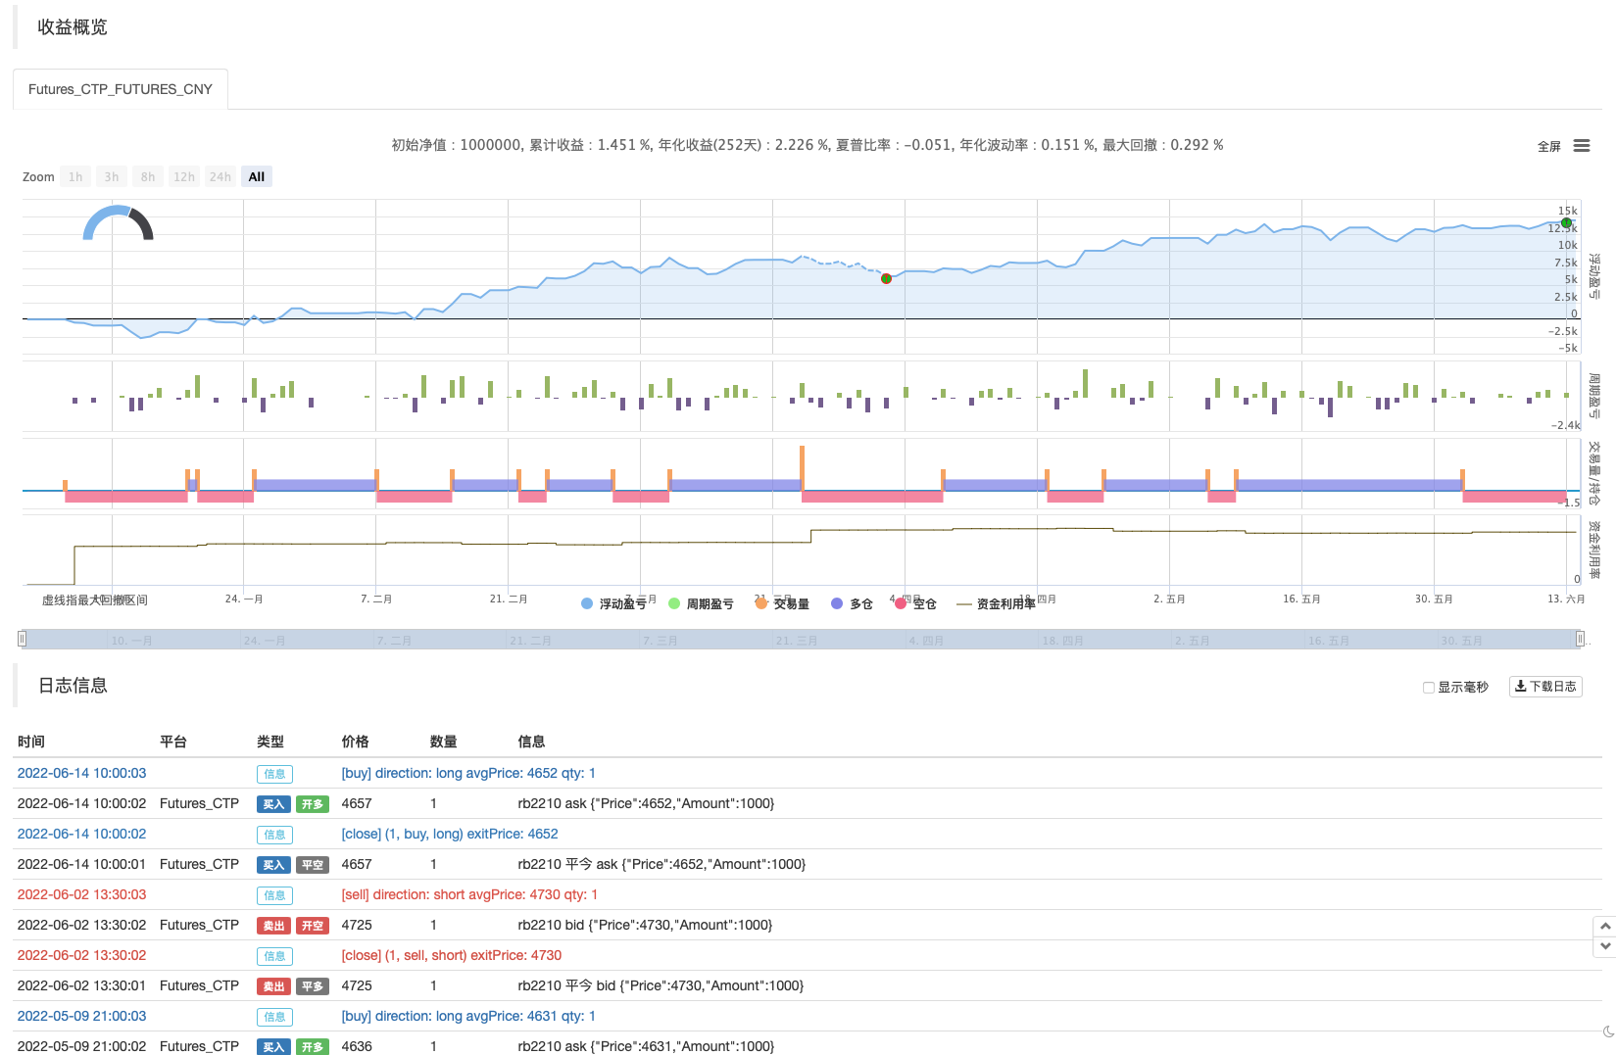The height and width of the screenshot is (1055, 1616).
Task: Click log text '[sell] direction: short avgPrice: 4730 qty: 1'
Action: point(469,894)
